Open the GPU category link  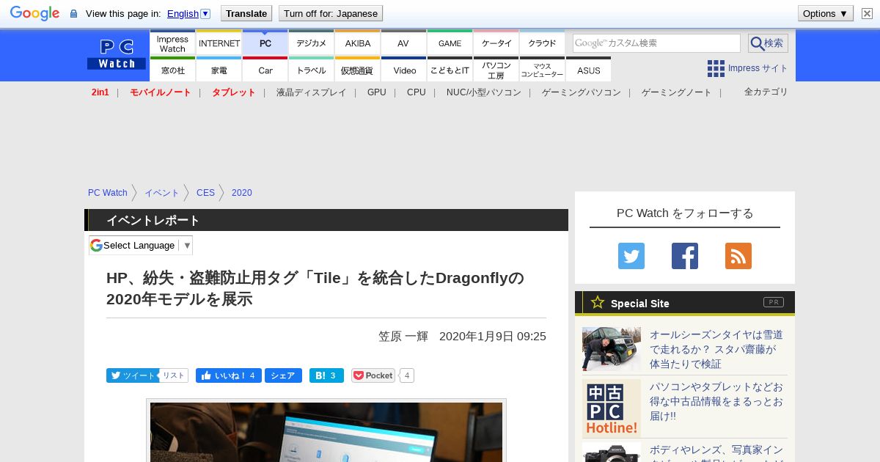coord(377,92)
